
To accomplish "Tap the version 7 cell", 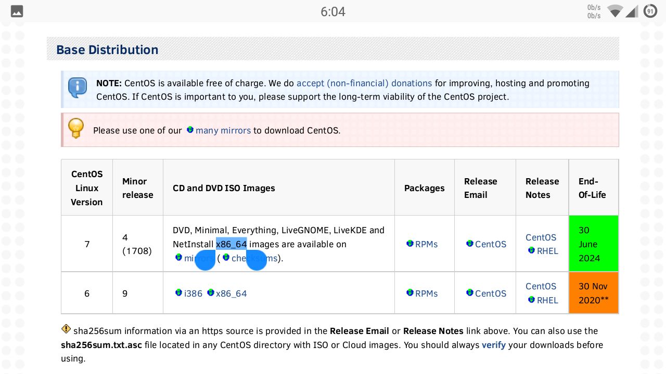I will [x=87, y=244].
